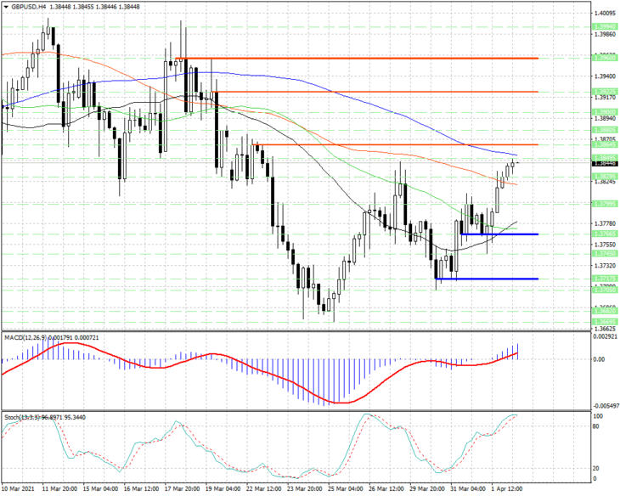The width and height of the screenshot is (620, 496).
Task: Click the Stochastic 80 level scale mark
Action: click(x=598, y=426)
